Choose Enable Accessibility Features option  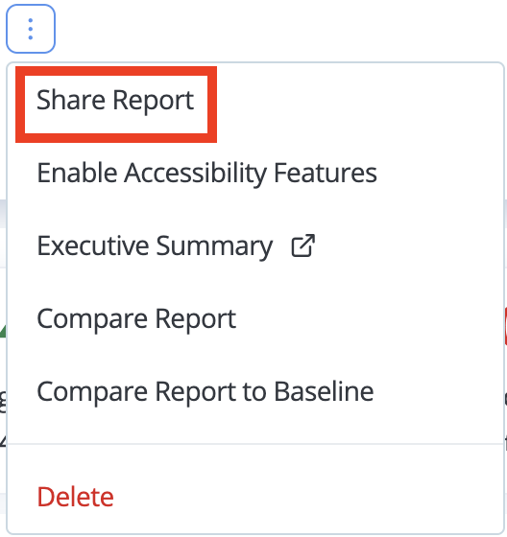point(206,173)
